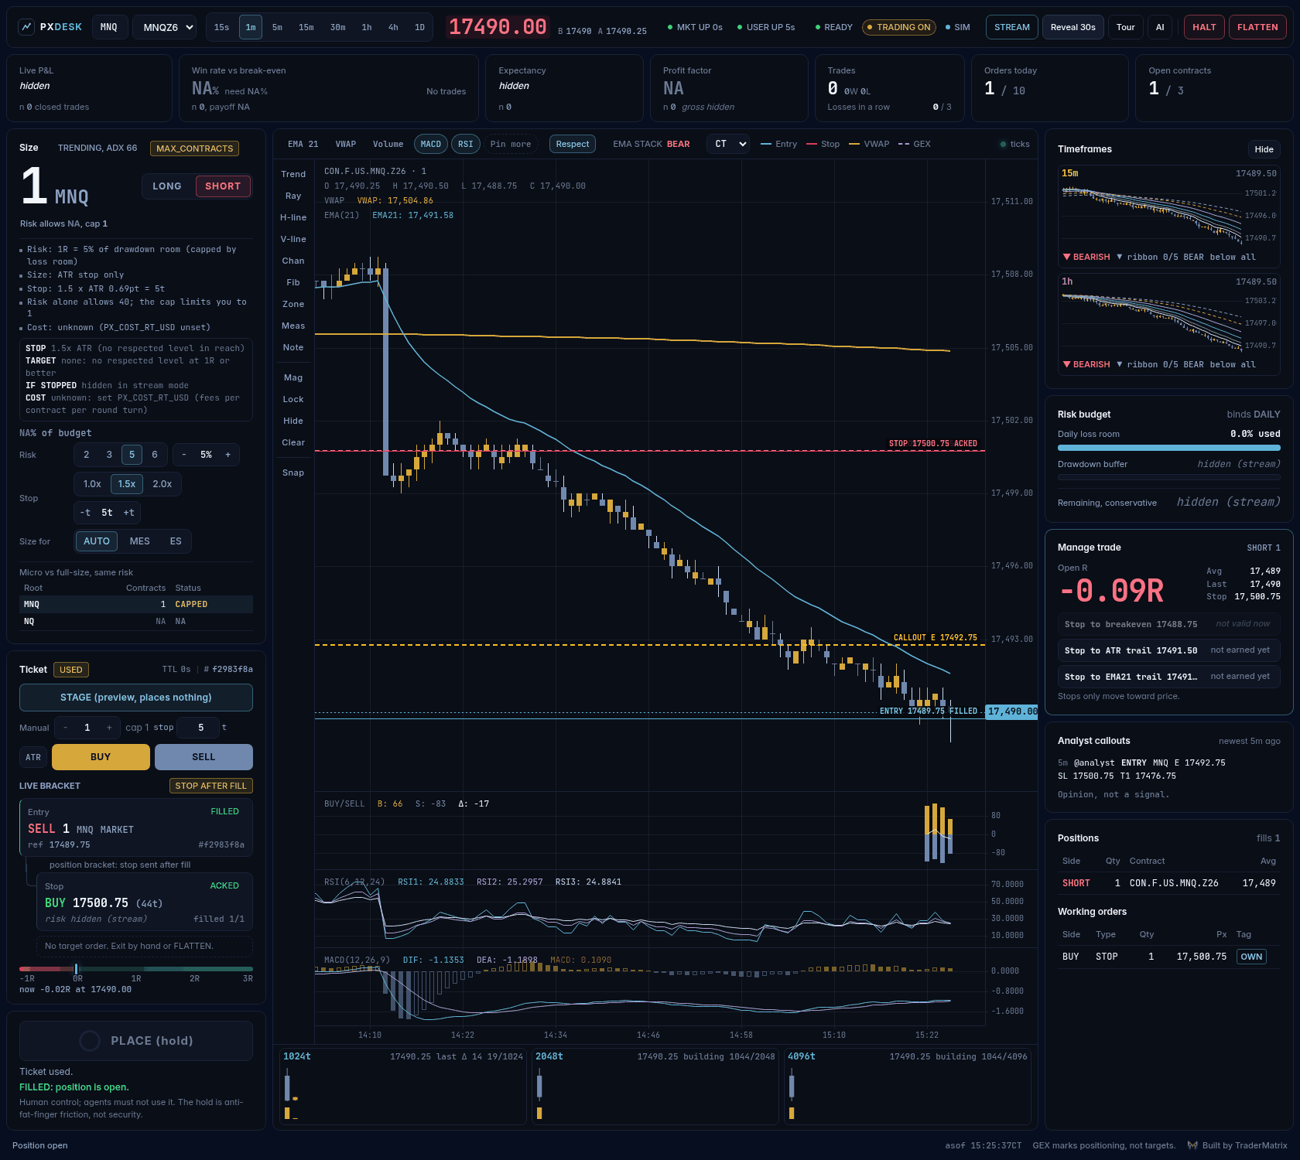The height and width of the screenshot is (1160, 1300).
Task: Click the PXDESK logo icon
Action: point(26,27)
